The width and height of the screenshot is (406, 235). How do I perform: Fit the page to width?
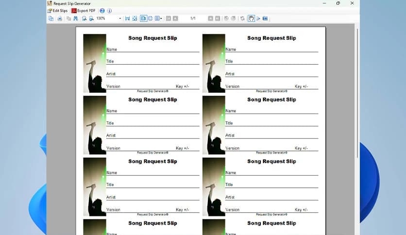pos(127,18)
